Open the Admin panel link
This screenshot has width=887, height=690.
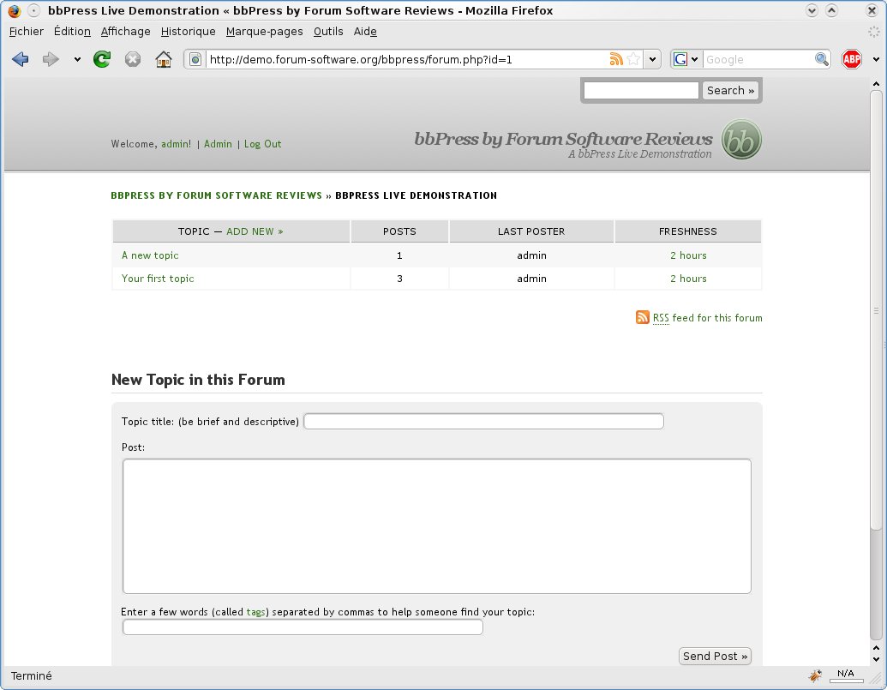(x=218, y=144)
